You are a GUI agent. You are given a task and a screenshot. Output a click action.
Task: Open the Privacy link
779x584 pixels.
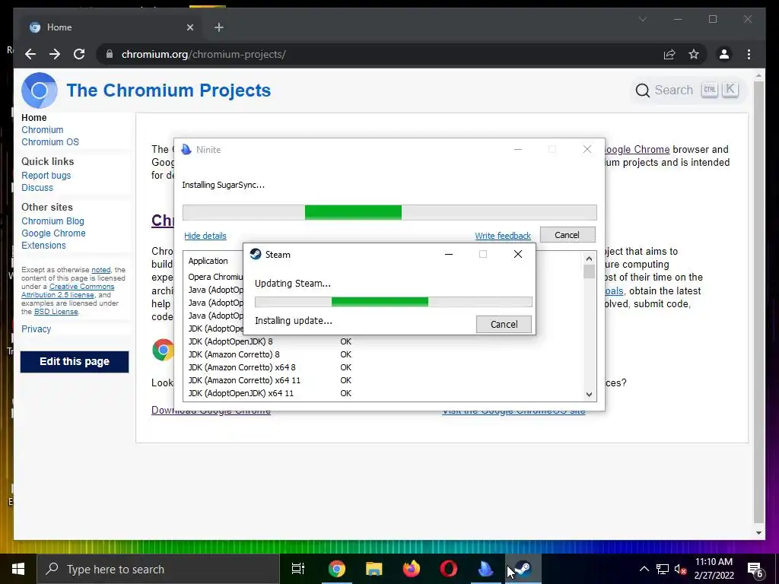[x=37, y=329]
